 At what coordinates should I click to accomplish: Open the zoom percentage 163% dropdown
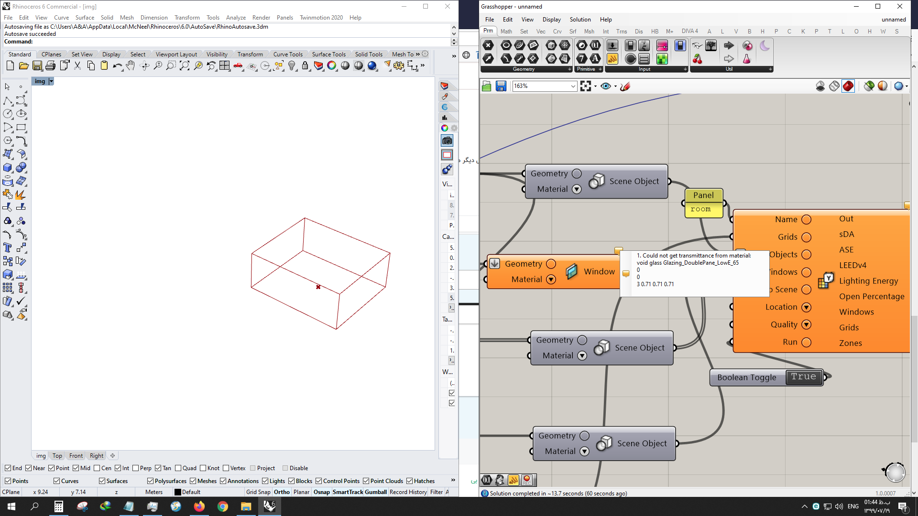[573, 86]
